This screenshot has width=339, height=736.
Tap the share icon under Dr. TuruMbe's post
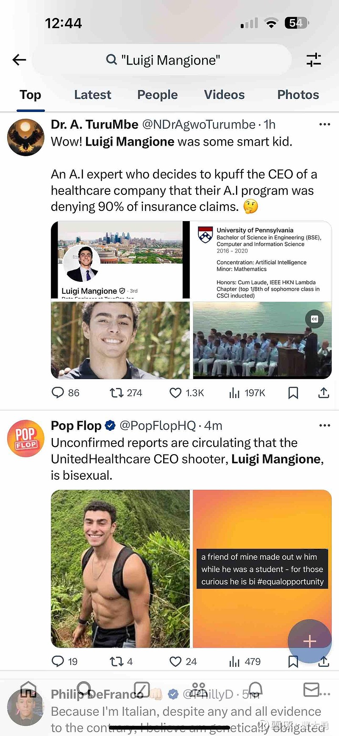click(323, 393)
